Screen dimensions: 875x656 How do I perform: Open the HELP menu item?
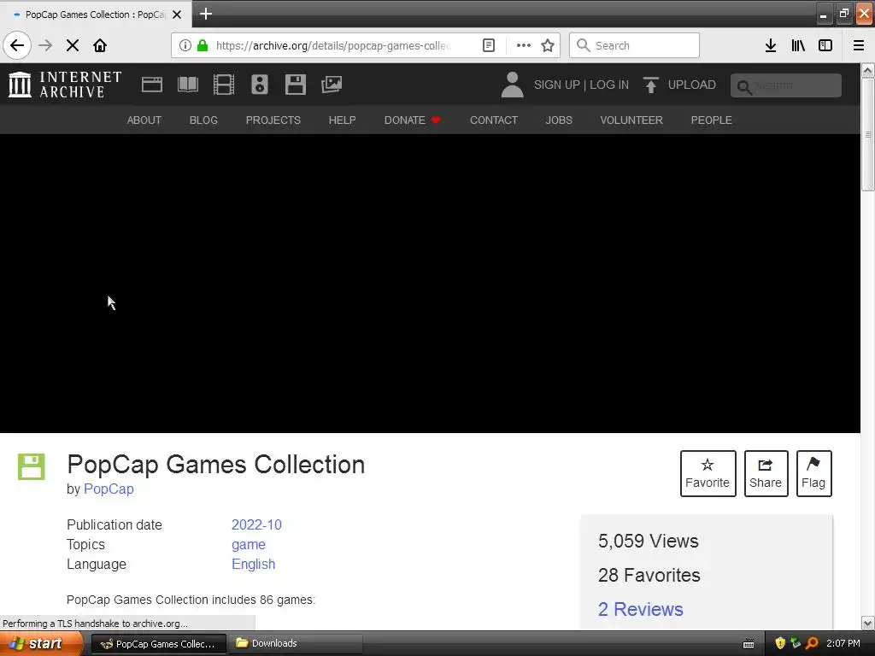pos(342,120)
